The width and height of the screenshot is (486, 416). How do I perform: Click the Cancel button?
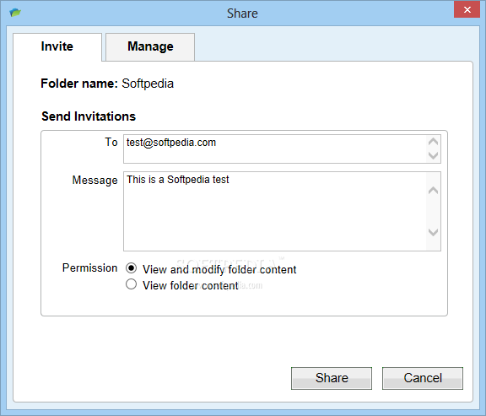tap(423, 378)
